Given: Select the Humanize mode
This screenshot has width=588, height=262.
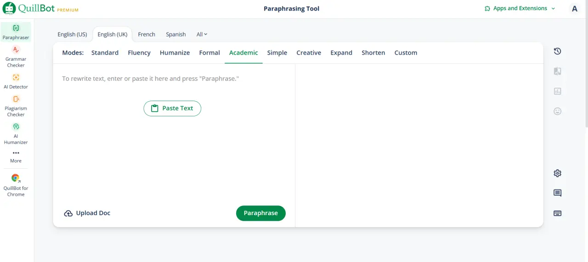Looking at the screenshot, I should point(175,53).
